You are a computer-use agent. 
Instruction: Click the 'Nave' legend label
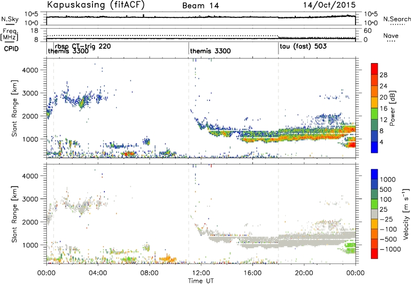point(391,36)
